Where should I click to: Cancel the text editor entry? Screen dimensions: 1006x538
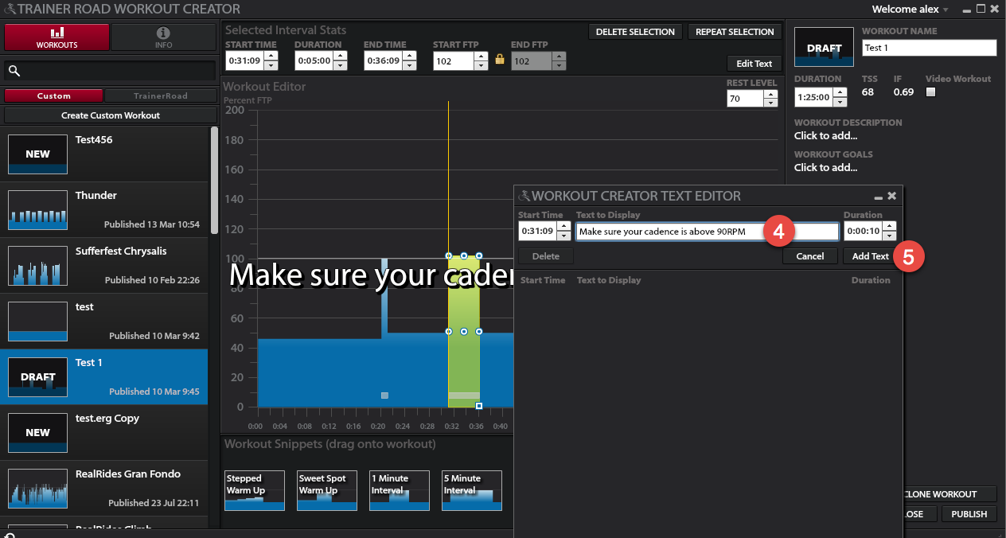point(810,256)
